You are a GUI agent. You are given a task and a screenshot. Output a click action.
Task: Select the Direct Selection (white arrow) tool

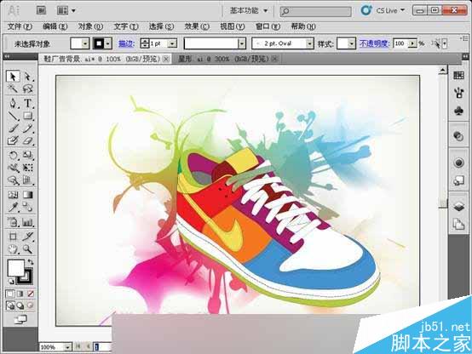click(x=28, y=77)
